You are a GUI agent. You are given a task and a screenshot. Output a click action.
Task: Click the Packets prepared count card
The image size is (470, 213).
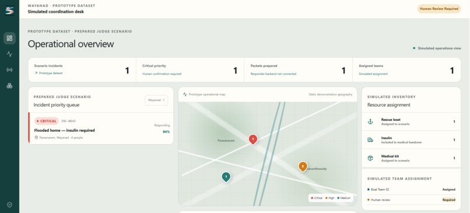coord(298,70)
